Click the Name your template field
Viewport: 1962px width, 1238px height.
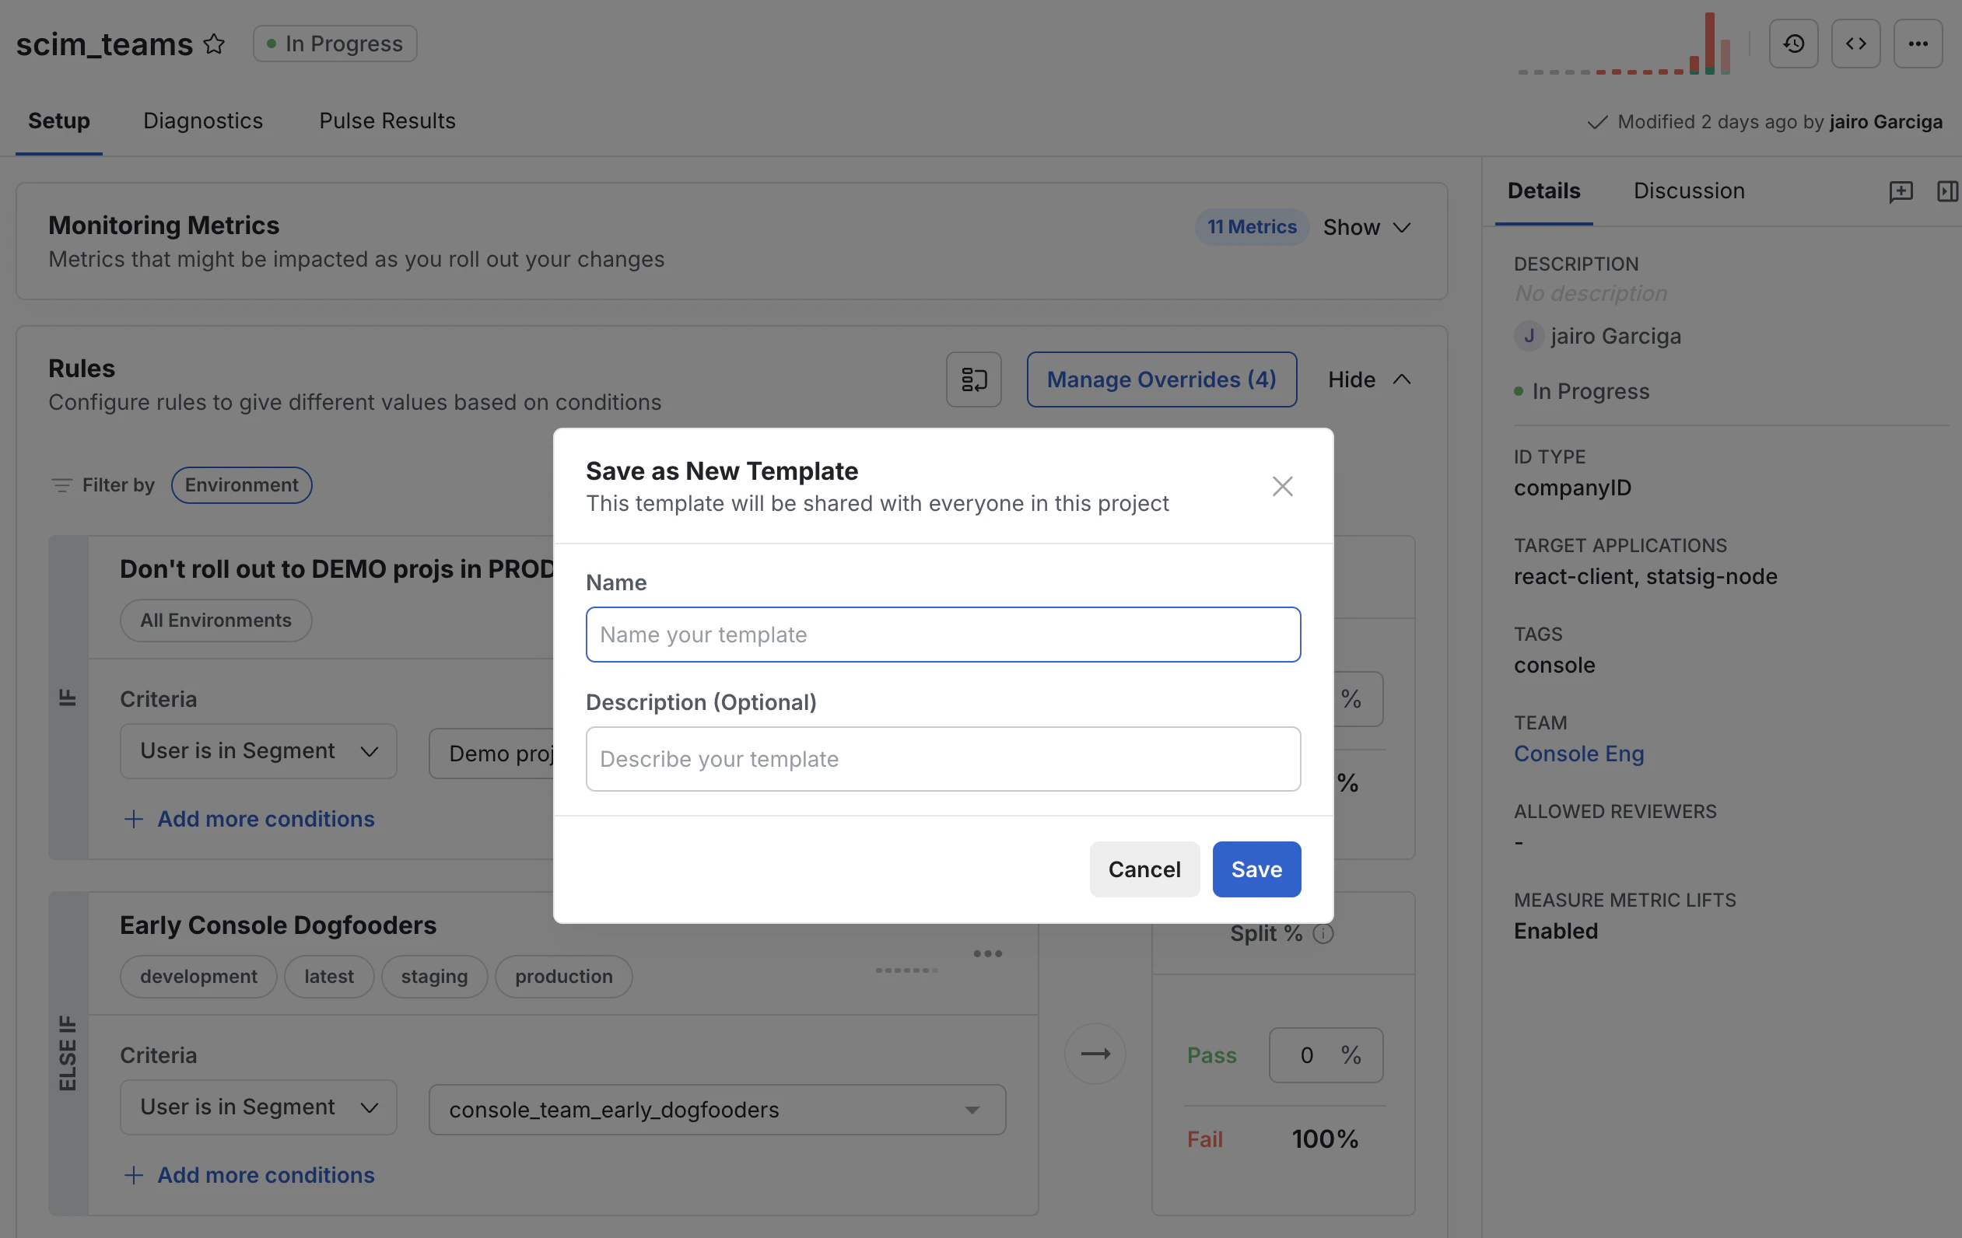tap(943, 635)
